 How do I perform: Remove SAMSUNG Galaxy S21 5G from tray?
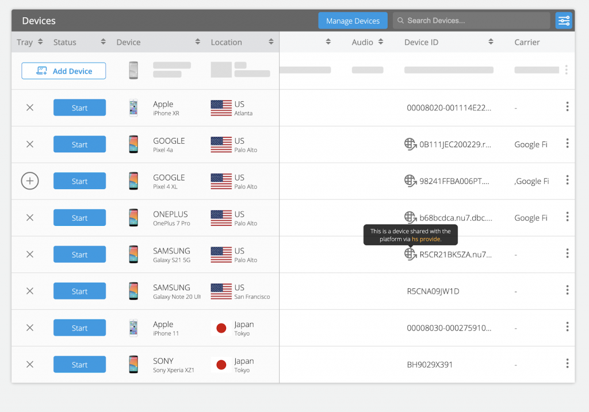pos(30,255)
